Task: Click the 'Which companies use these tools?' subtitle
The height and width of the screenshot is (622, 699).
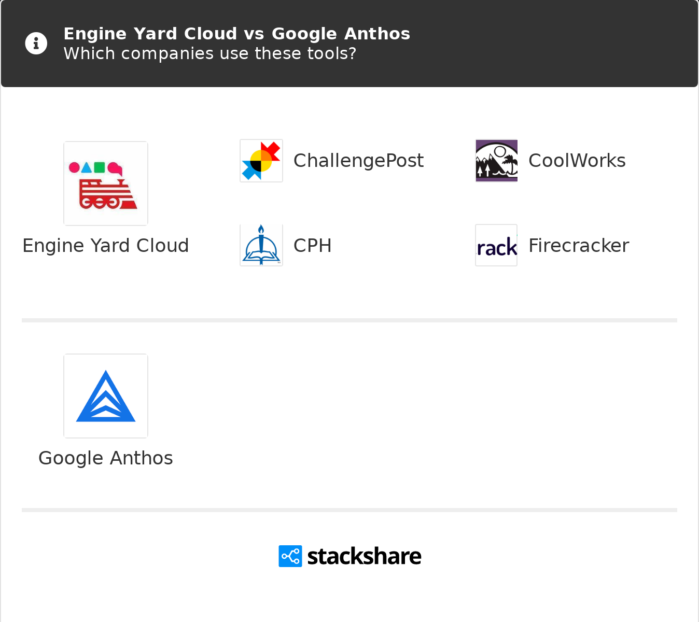Action: (210, 53)
